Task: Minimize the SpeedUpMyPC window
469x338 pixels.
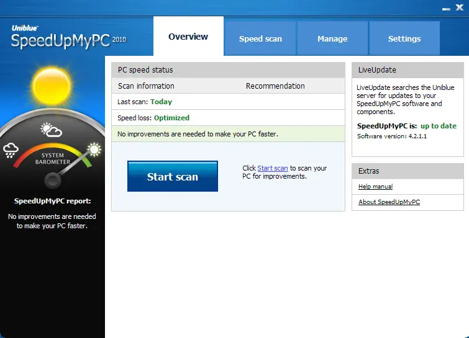Action: pyautogui.click(x=446, y=9)
